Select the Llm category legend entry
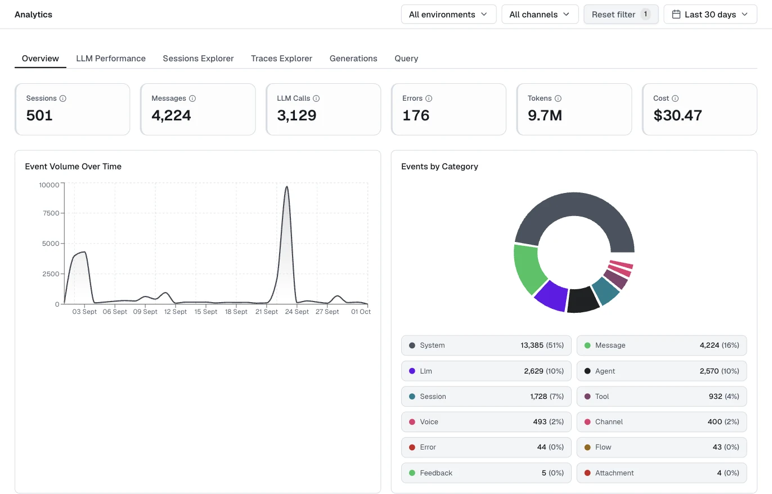The image size is (772, 494). point(487,371)
